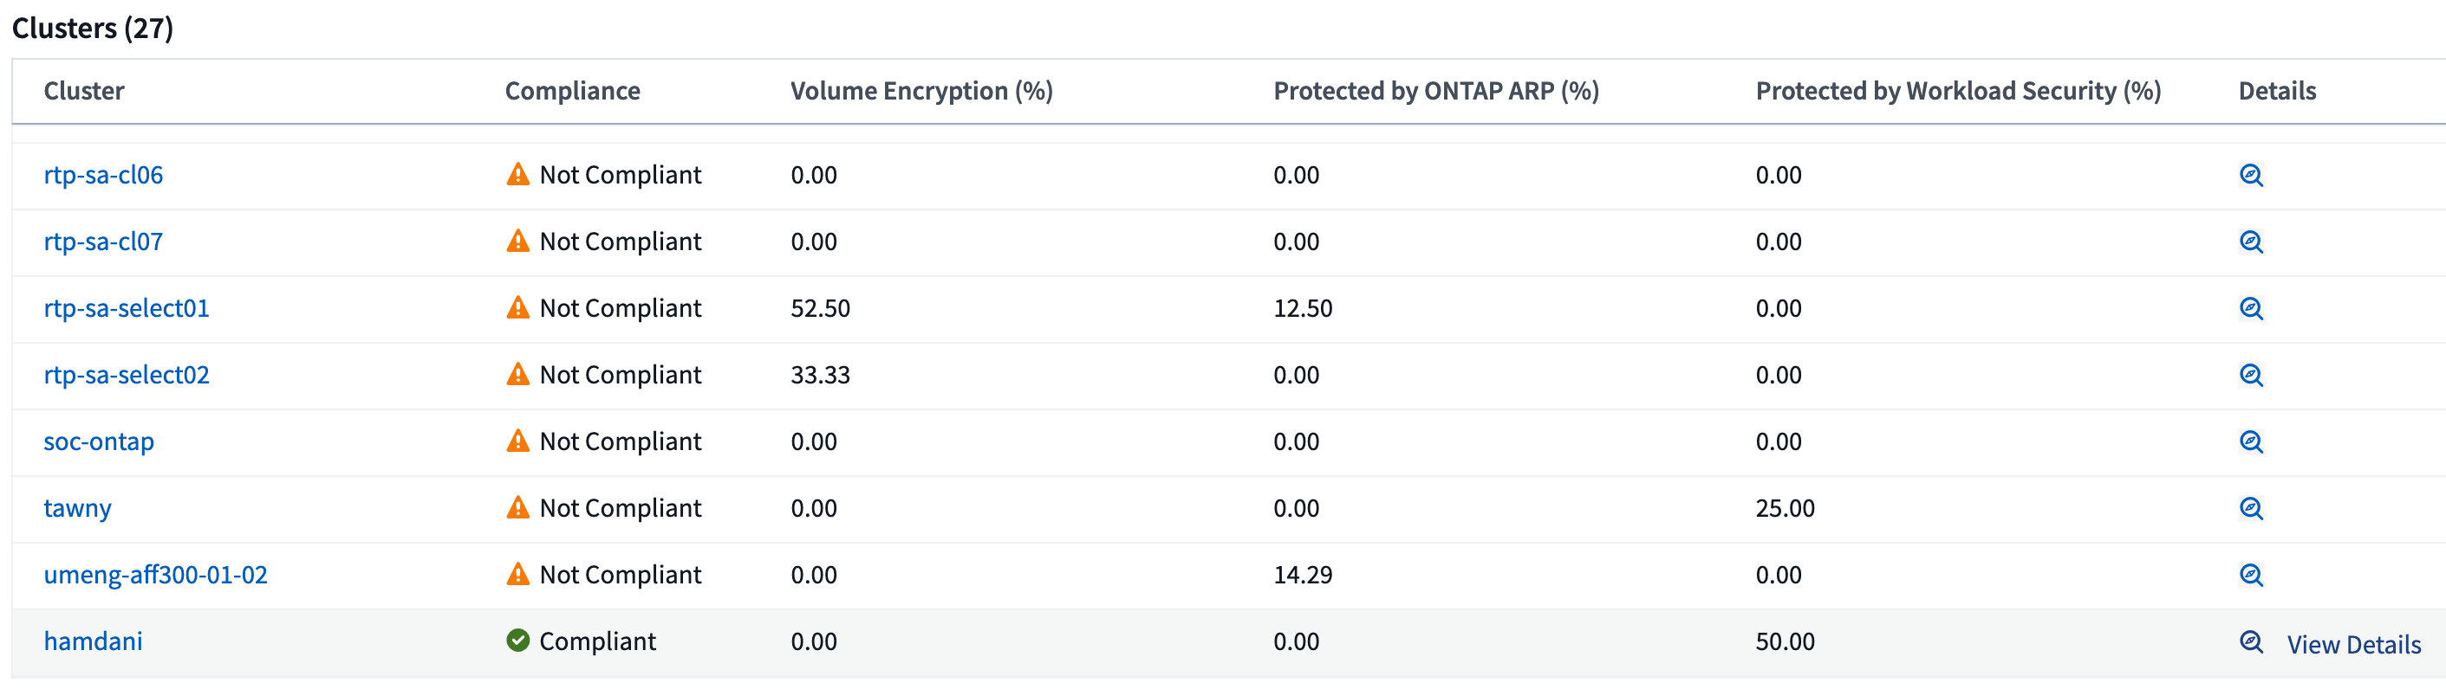The height and width of the screenshot is (689, 2446).
Task: Click the details magnifier icon for hamdani
Action: [x=2250, y=641]
